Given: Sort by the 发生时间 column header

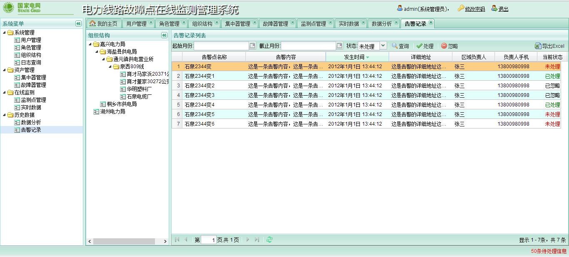Looking at the screenshot, I should pos(354,57).
